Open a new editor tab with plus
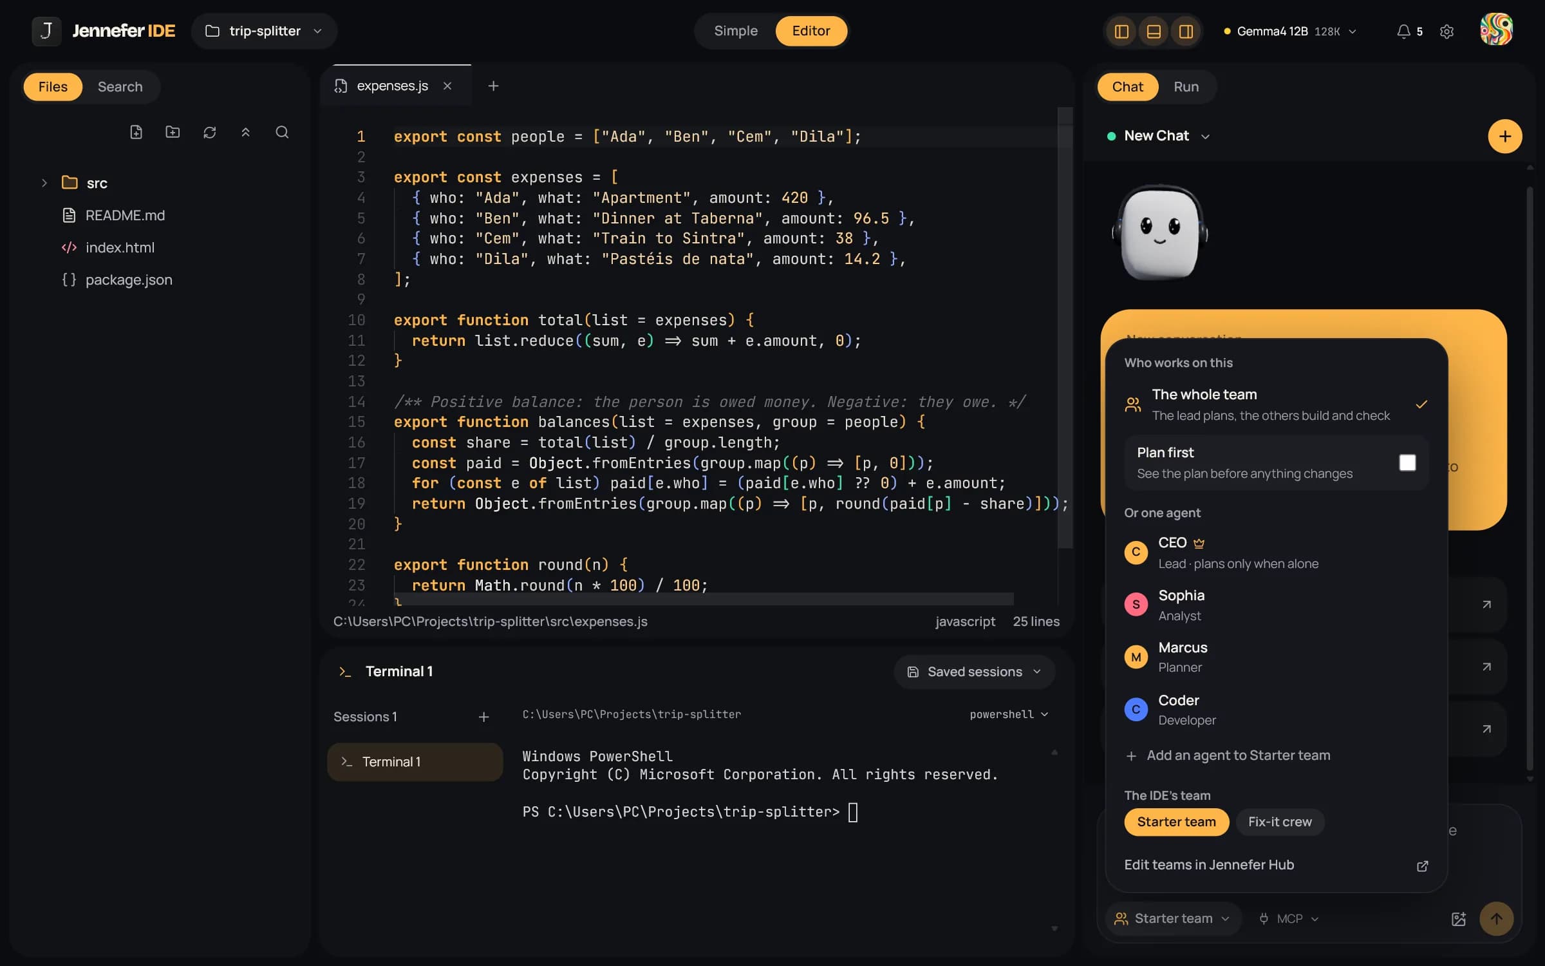1545x966 pixels. [x=493, y=86]
